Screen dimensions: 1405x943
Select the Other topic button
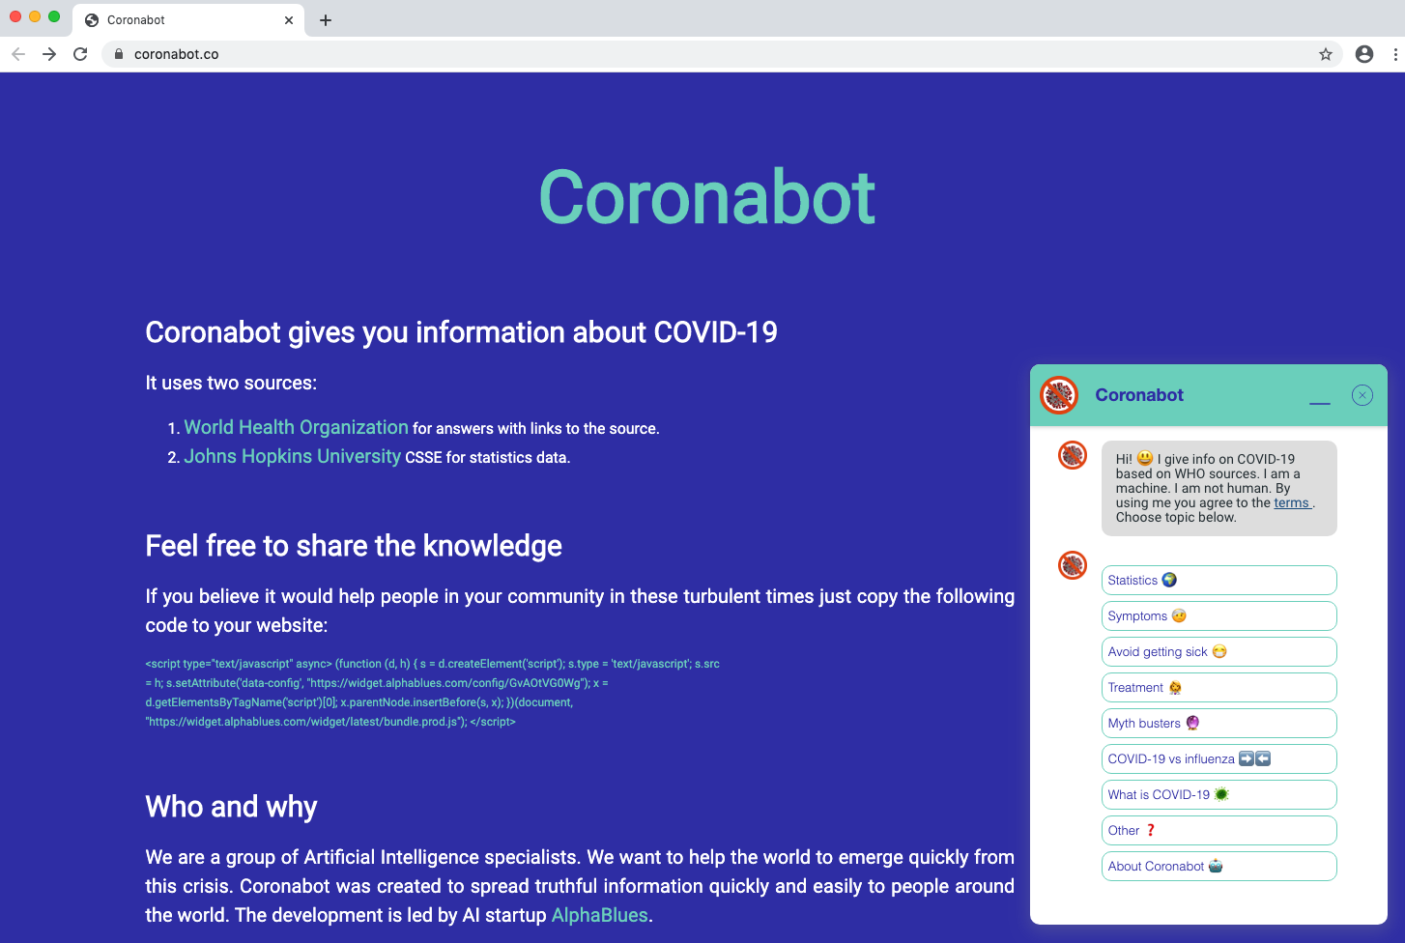click(1219, 830)
